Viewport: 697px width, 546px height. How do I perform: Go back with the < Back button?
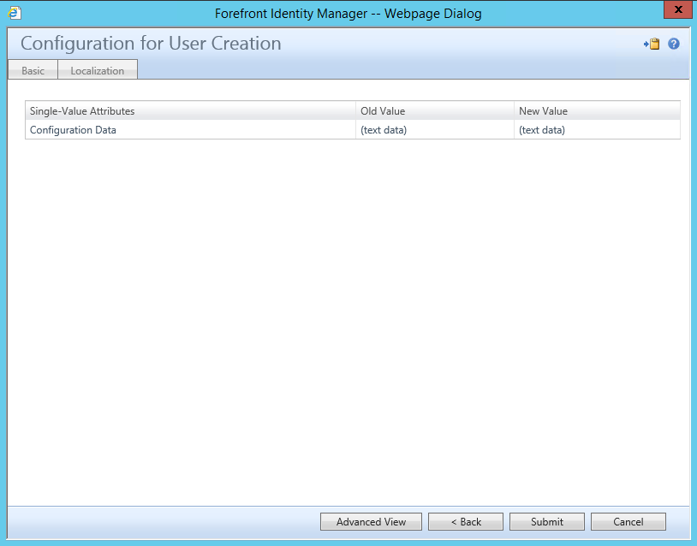coord(466,521)
